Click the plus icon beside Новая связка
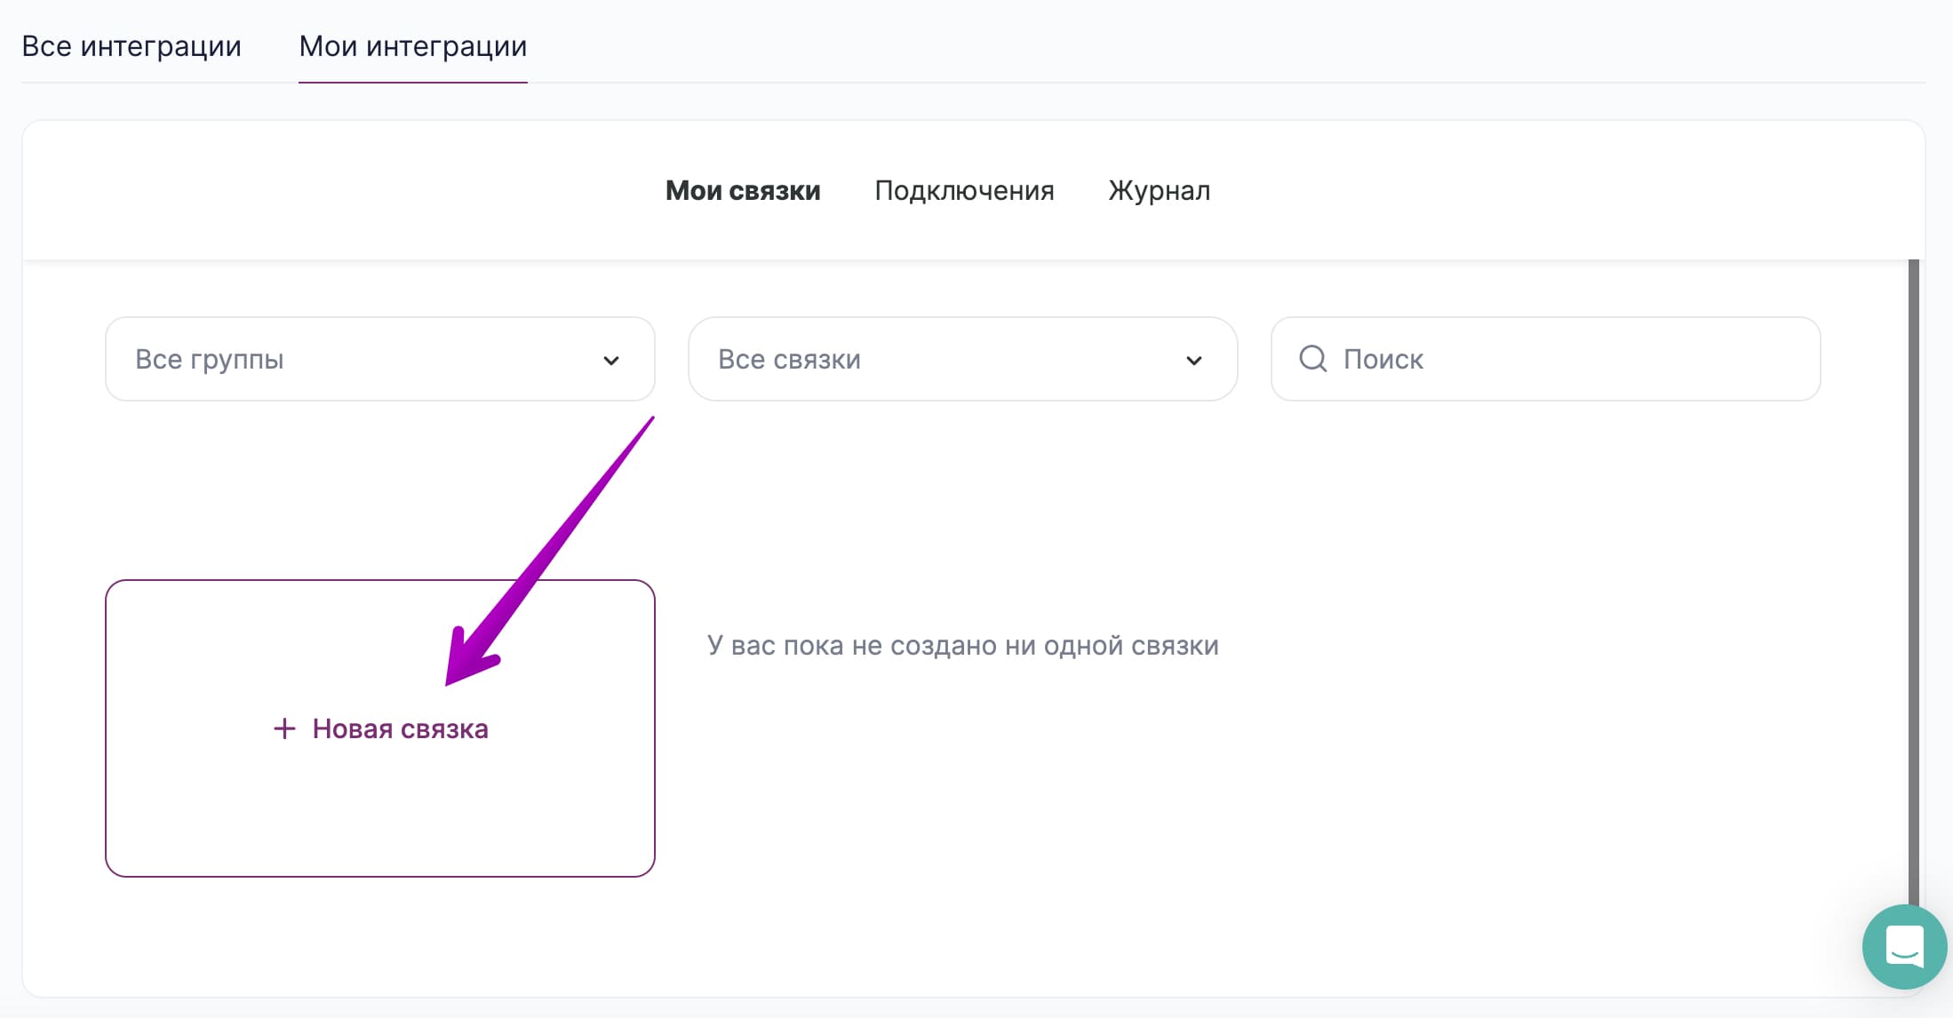This screenshot has width=1953, height=1018. (284, 728)
